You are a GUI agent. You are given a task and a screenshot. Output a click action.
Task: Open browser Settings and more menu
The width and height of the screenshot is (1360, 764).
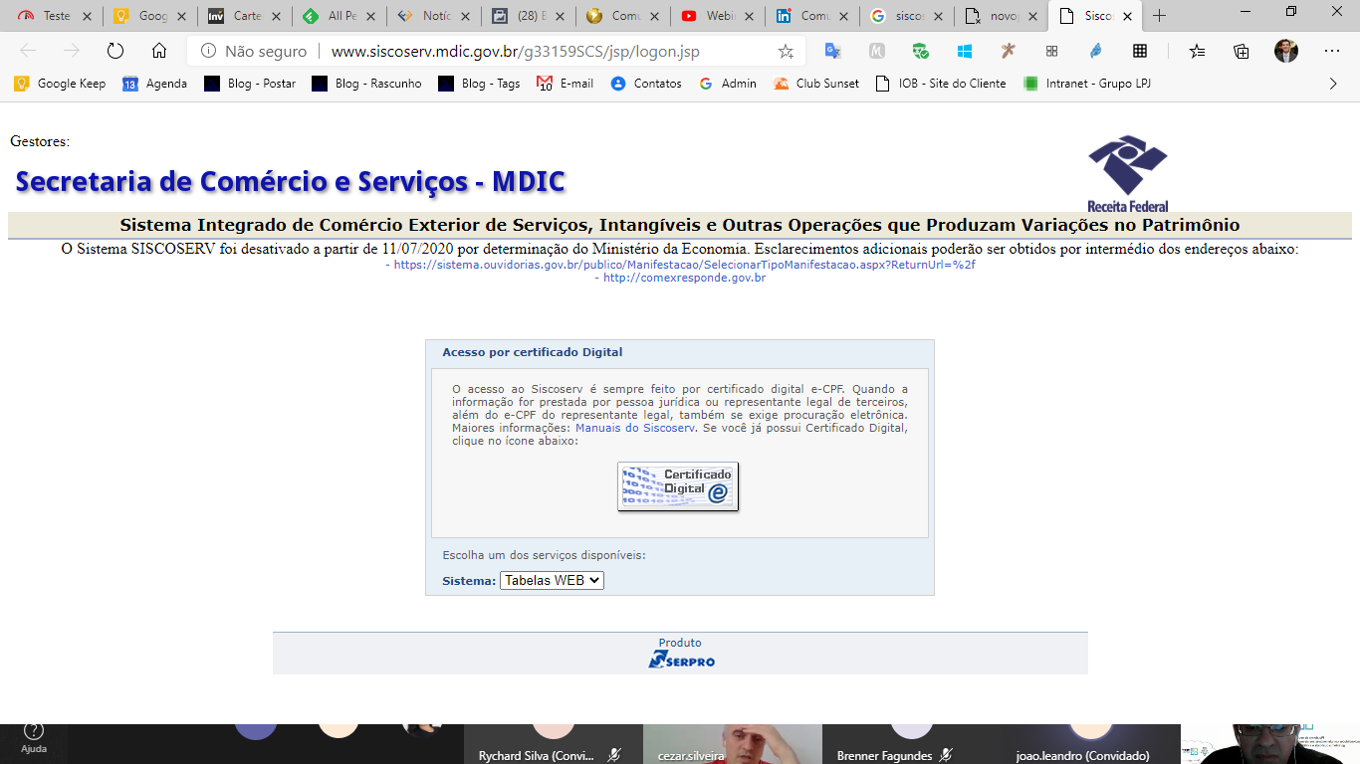click(1332, 52)
